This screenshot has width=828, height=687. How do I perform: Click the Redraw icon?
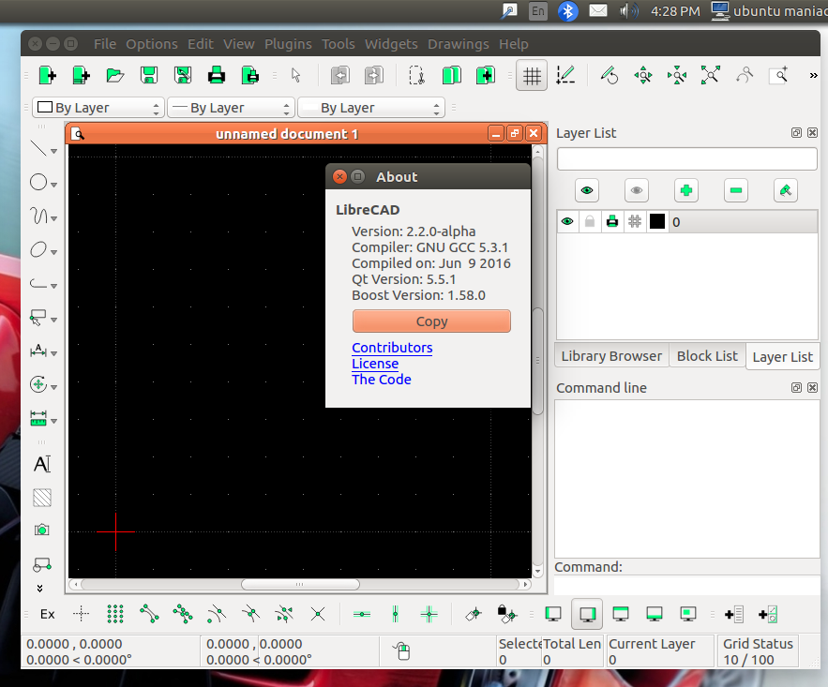click(610, 76)
